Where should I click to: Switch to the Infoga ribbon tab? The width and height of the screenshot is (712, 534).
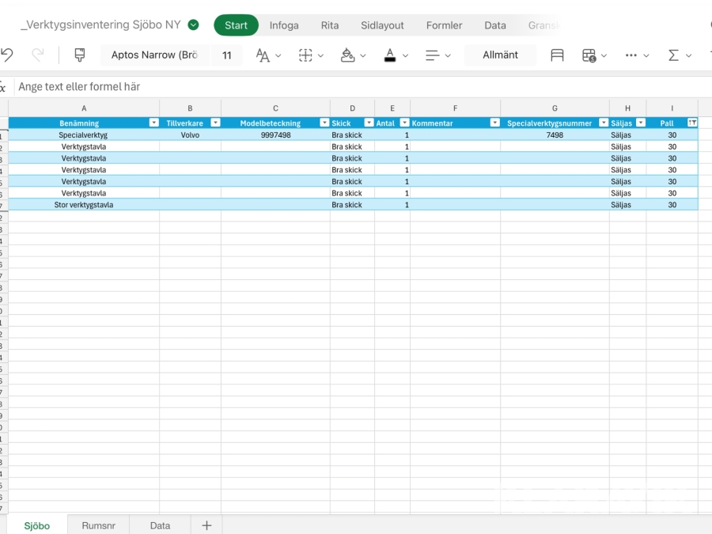point(284,25)
